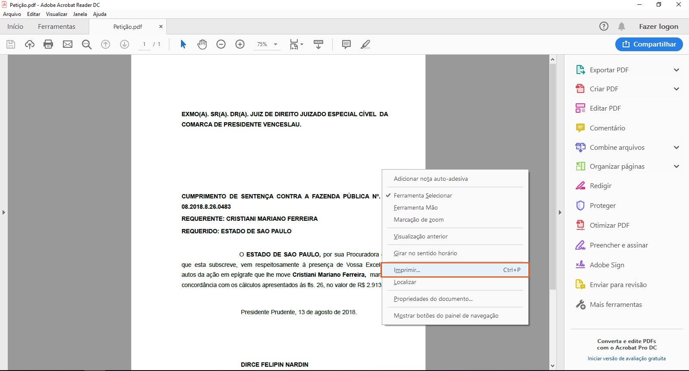
Task: Click the current page number field
Action: (144, 44)
